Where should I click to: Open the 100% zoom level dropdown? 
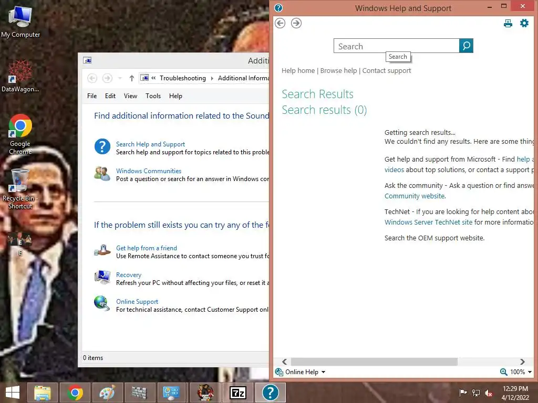click(x=530, y=372)
